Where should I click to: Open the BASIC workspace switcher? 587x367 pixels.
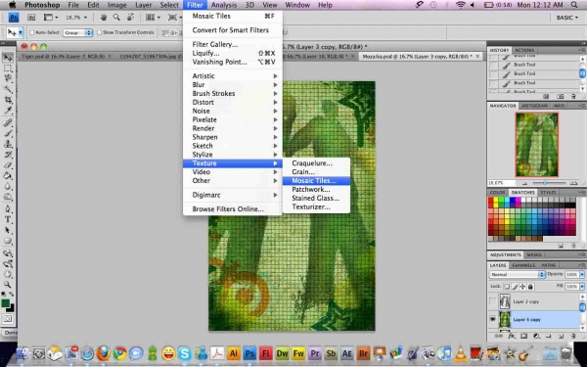click(566, 18)
